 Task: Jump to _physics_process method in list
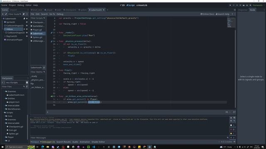[37, 80]
